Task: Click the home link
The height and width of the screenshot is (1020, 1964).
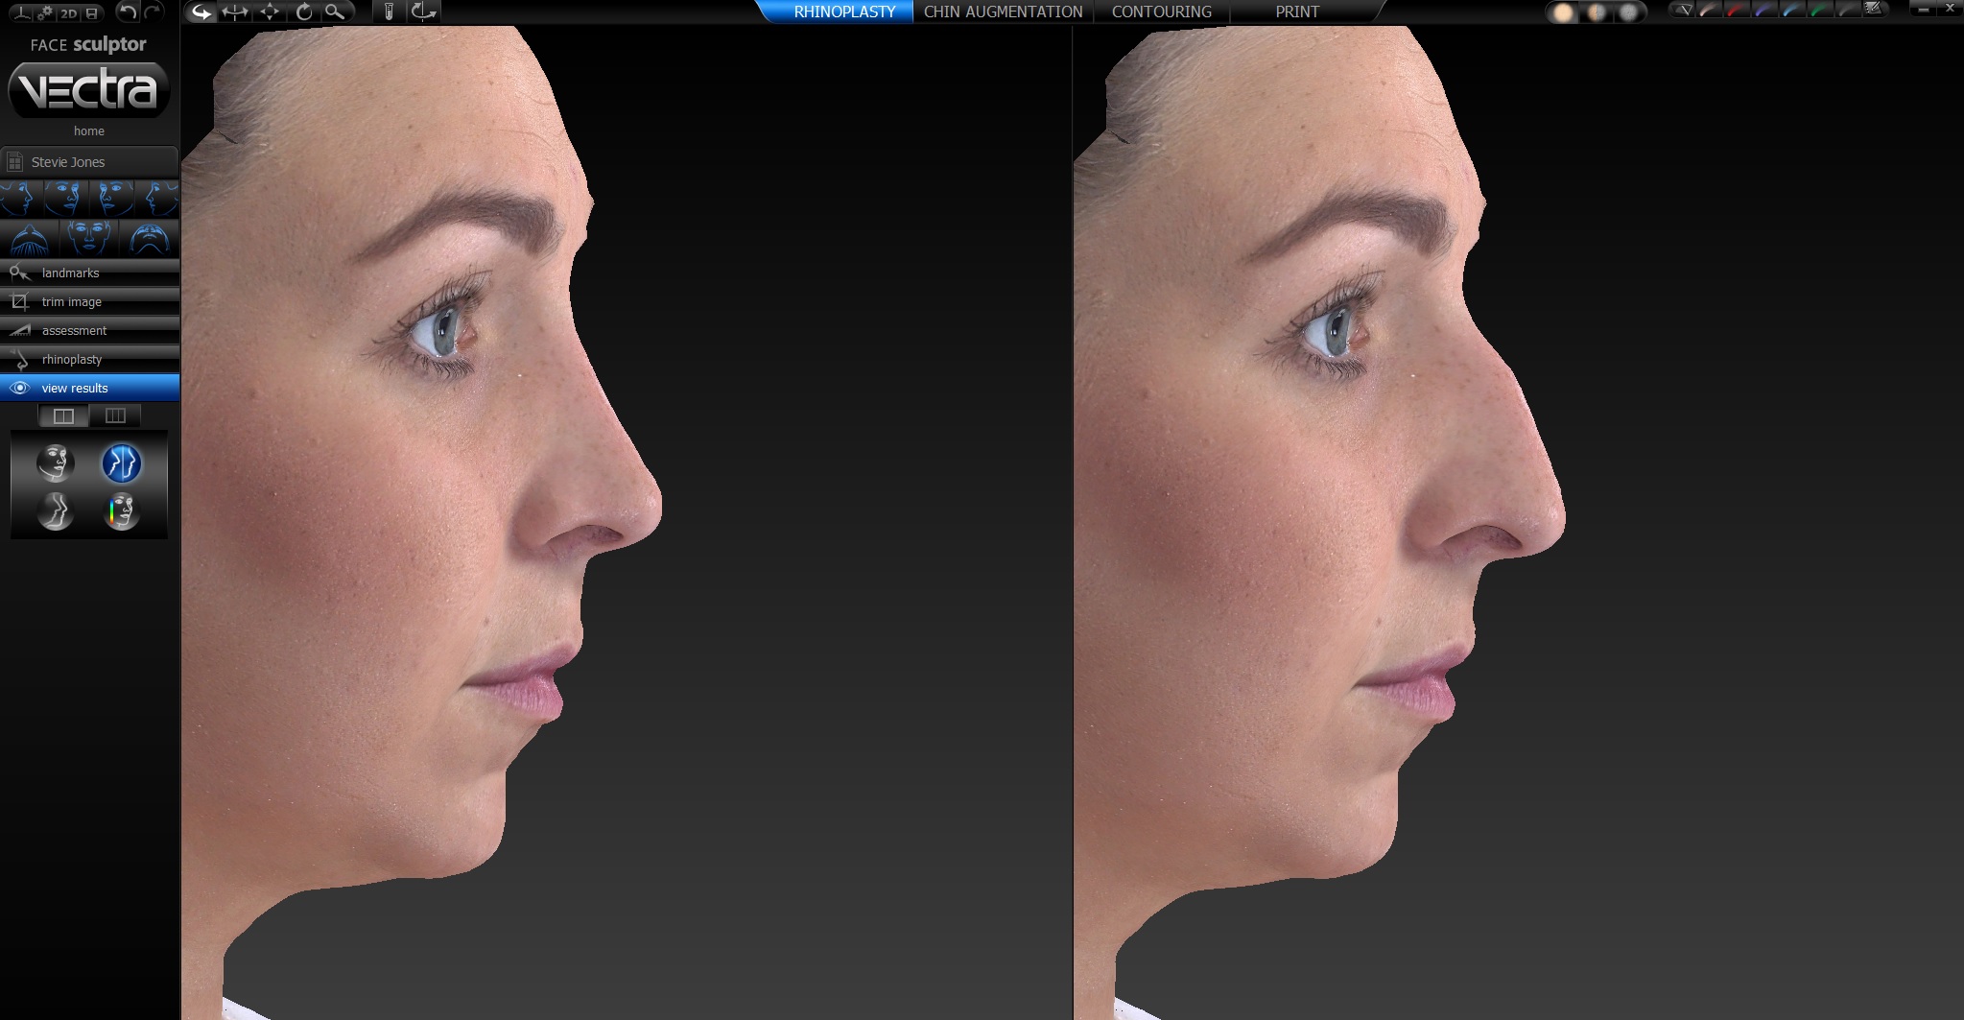Action: 89,130
